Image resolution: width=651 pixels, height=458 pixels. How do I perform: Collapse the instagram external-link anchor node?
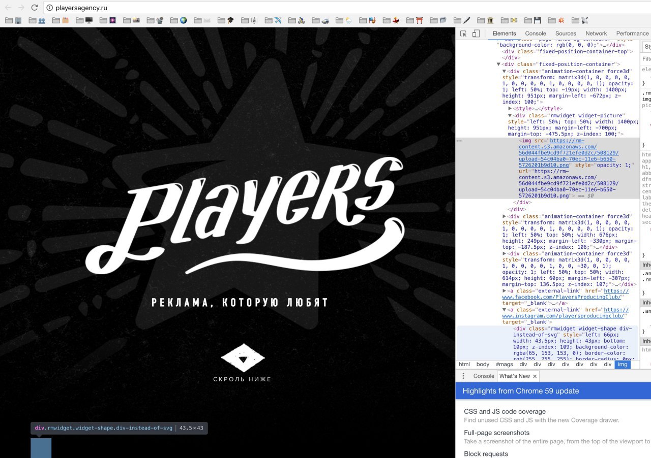pos(505,310)
